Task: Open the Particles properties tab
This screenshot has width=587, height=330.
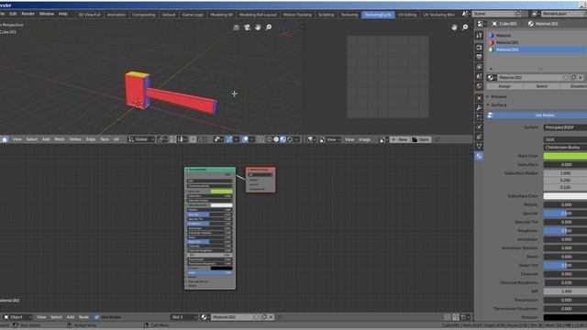Action: coord(479,117)
